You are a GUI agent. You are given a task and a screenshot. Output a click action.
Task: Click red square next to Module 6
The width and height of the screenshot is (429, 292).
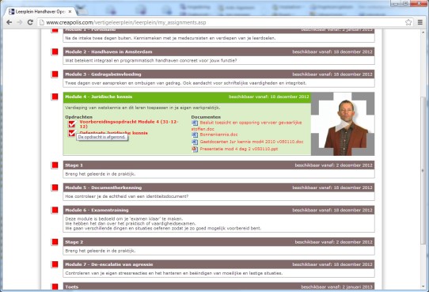pos(55,210)
